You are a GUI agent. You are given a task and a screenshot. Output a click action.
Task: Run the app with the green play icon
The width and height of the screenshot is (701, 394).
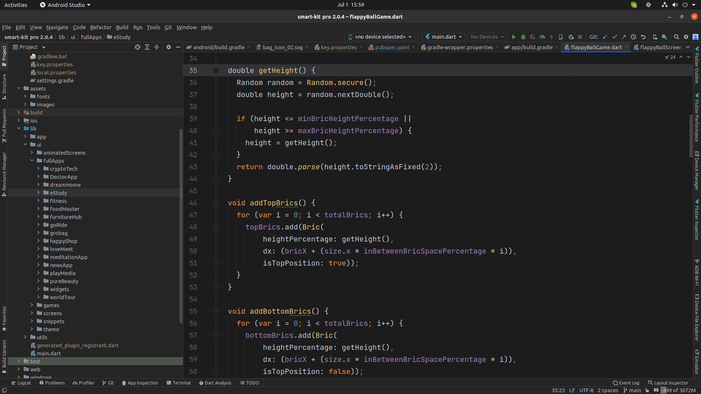514,37
